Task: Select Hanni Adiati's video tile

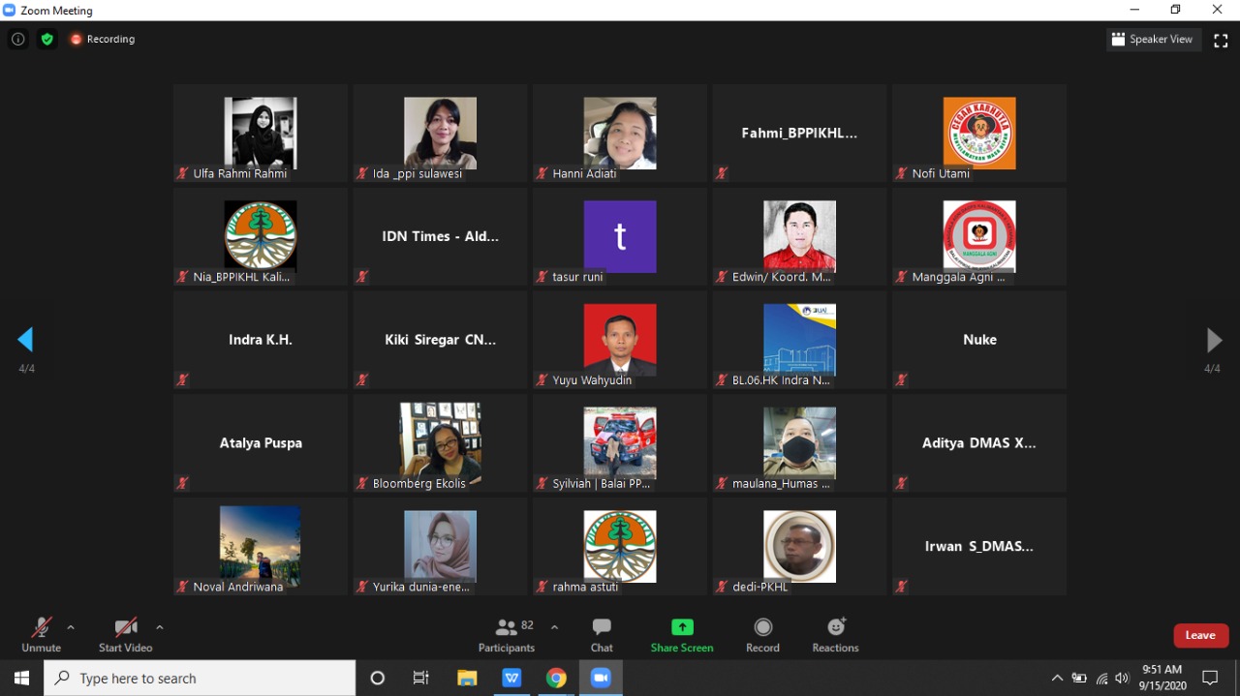Action: [x=620, y=133]
